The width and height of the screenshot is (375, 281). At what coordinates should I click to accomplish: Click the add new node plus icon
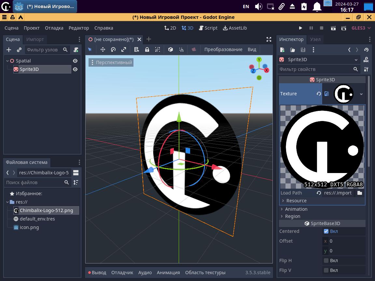(9, 50)
